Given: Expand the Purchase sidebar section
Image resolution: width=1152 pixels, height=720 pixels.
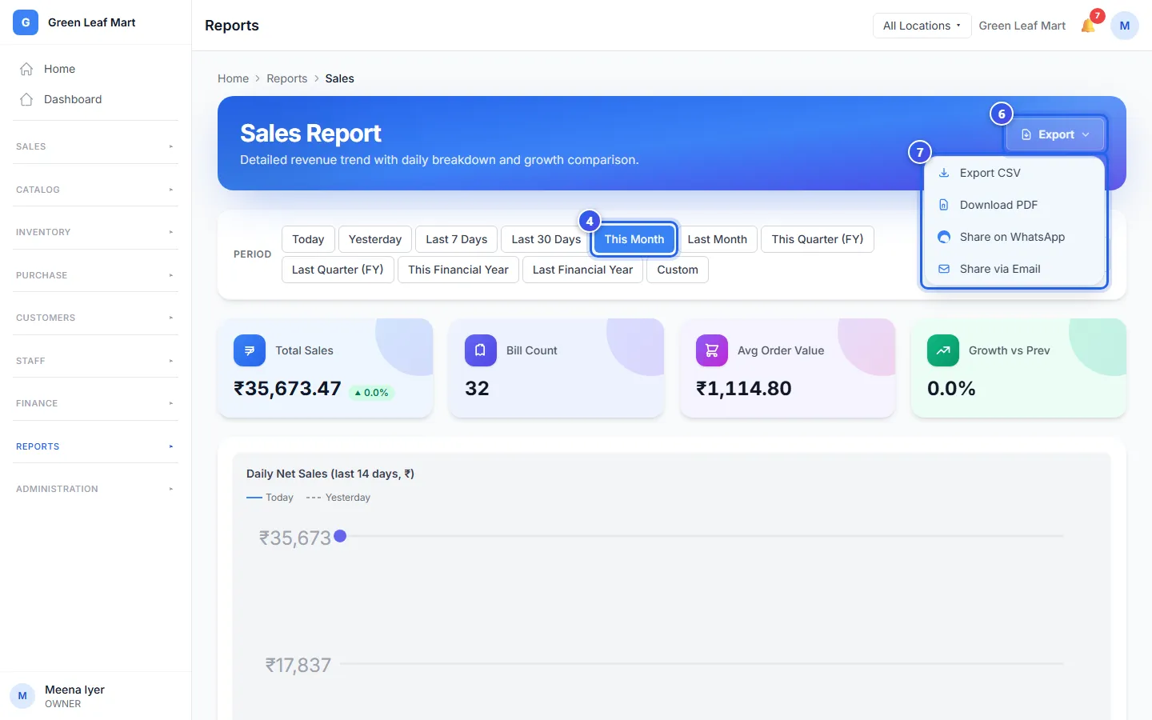Looking at the screenshot, I should pyautogui.click(x=96, y=275).
